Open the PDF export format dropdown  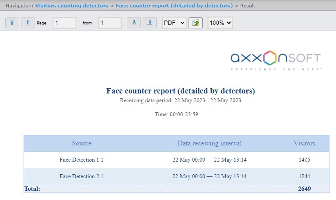(x=174, y=23)
